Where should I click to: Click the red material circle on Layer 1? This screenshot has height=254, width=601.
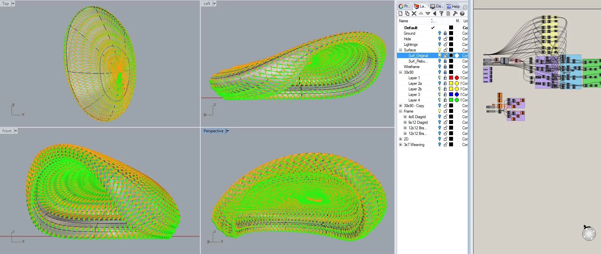tap(457, 78)
